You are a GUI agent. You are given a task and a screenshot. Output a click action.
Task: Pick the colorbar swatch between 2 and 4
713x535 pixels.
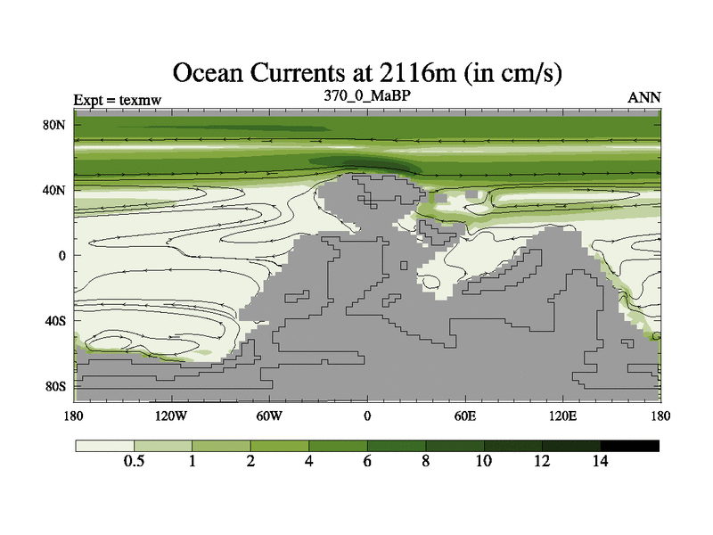[279, 445]
